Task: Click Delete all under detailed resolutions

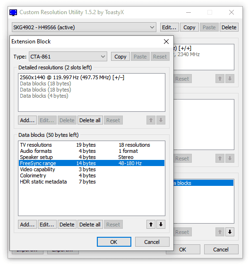Action: click(90, 120)
